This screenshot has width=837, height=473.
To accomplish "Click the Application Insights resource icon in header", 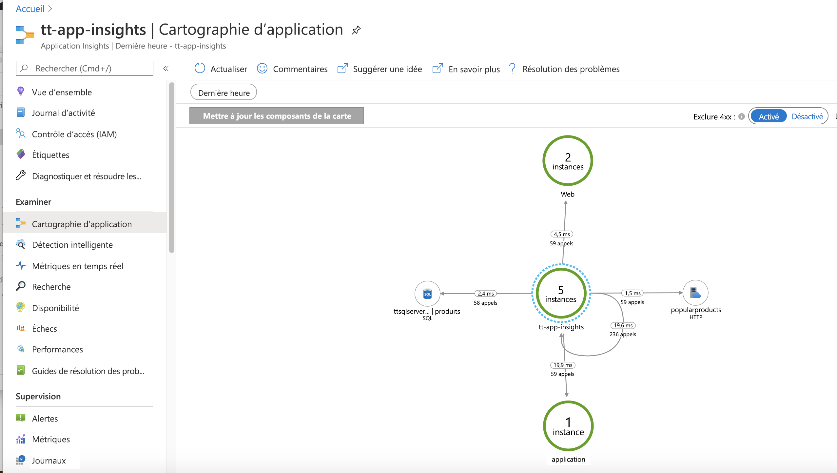I will tap(25, 35).
